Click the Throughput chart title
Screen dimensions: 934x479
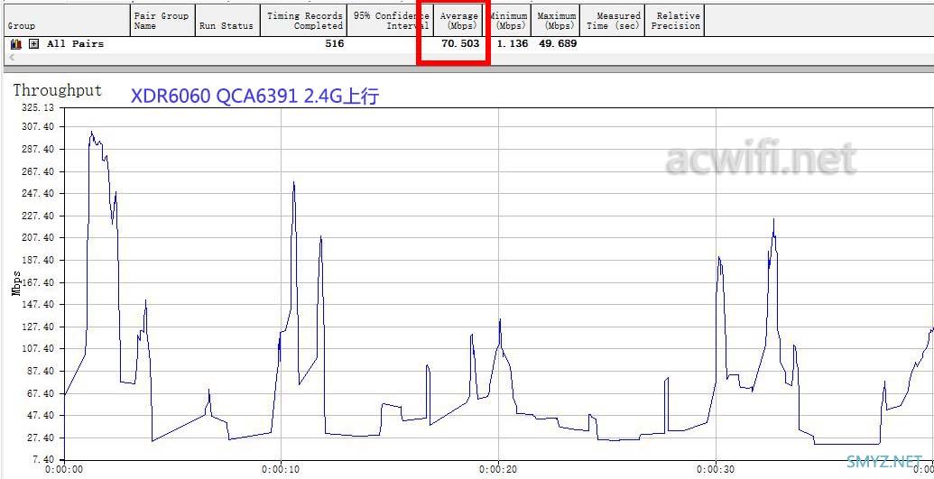(x=57, y=90)
